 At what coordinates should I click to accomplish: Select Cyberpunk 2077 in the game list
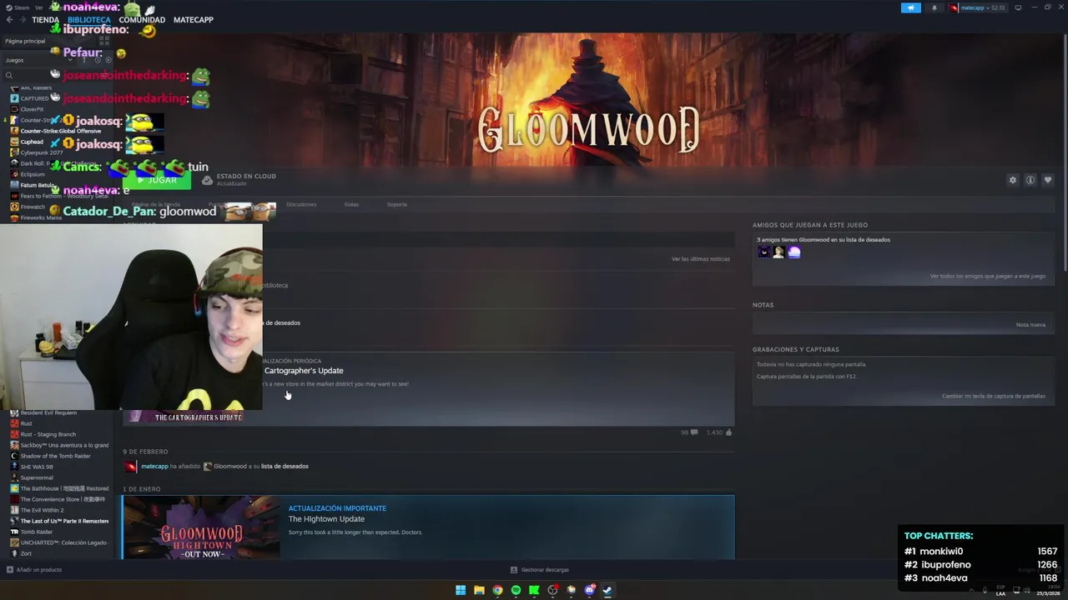[42, 152]
